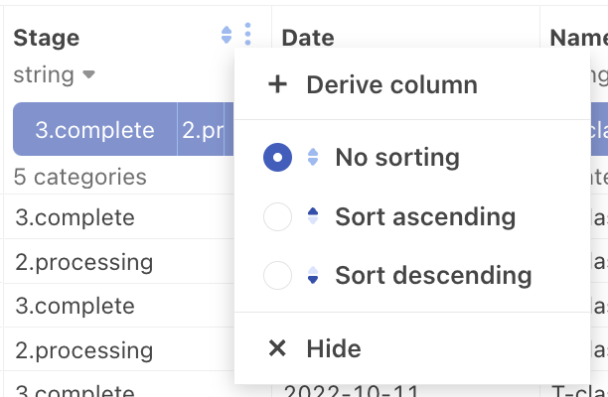Click the descending arrow icon in menu
This screenshot has width=608, height=397.
tap(314, 275)
